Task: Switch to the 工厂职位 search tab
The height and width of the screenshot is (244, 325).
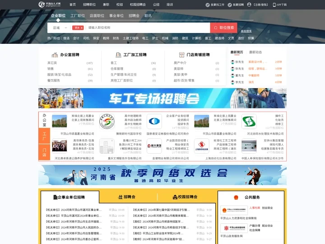Action: [x=77, y=15]
